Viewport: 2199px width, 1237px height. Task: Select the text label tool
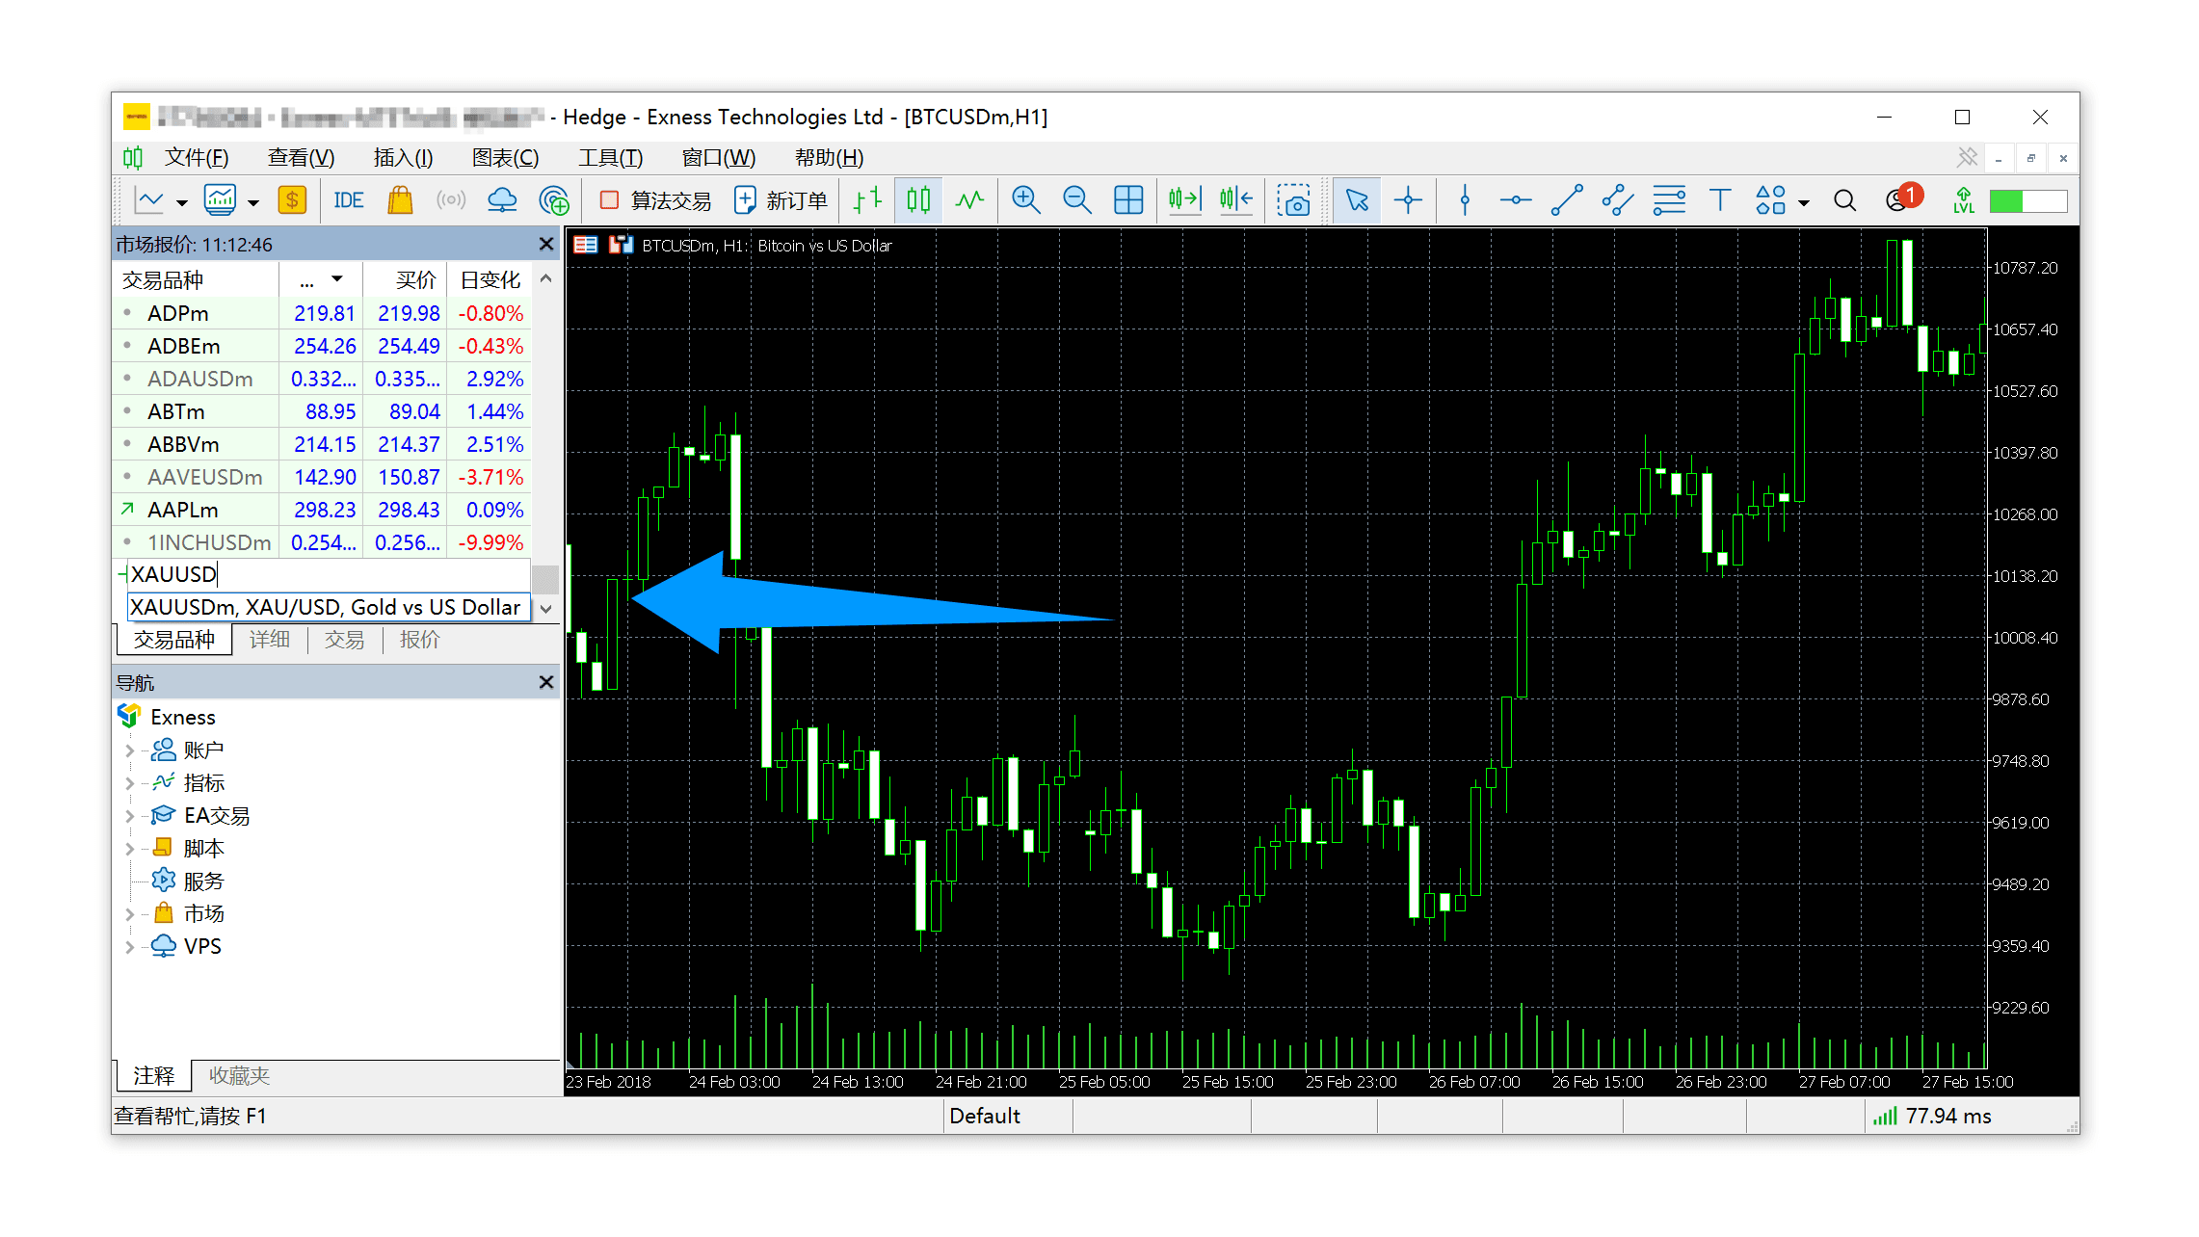tap(1720, 200)
